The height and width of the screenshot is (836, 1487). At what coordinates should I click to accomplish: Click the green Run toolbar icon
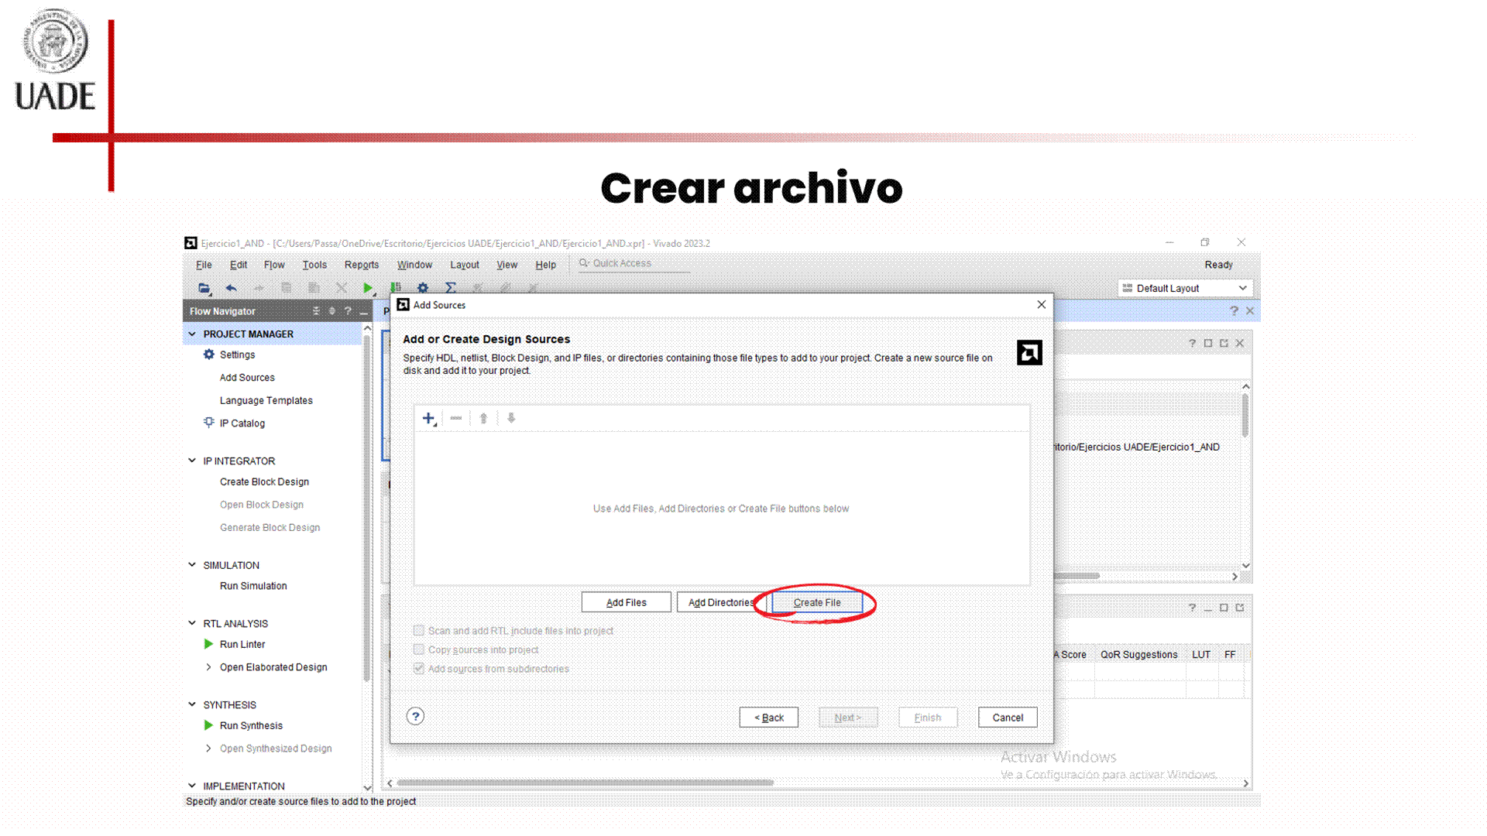[x=368, y=288]
